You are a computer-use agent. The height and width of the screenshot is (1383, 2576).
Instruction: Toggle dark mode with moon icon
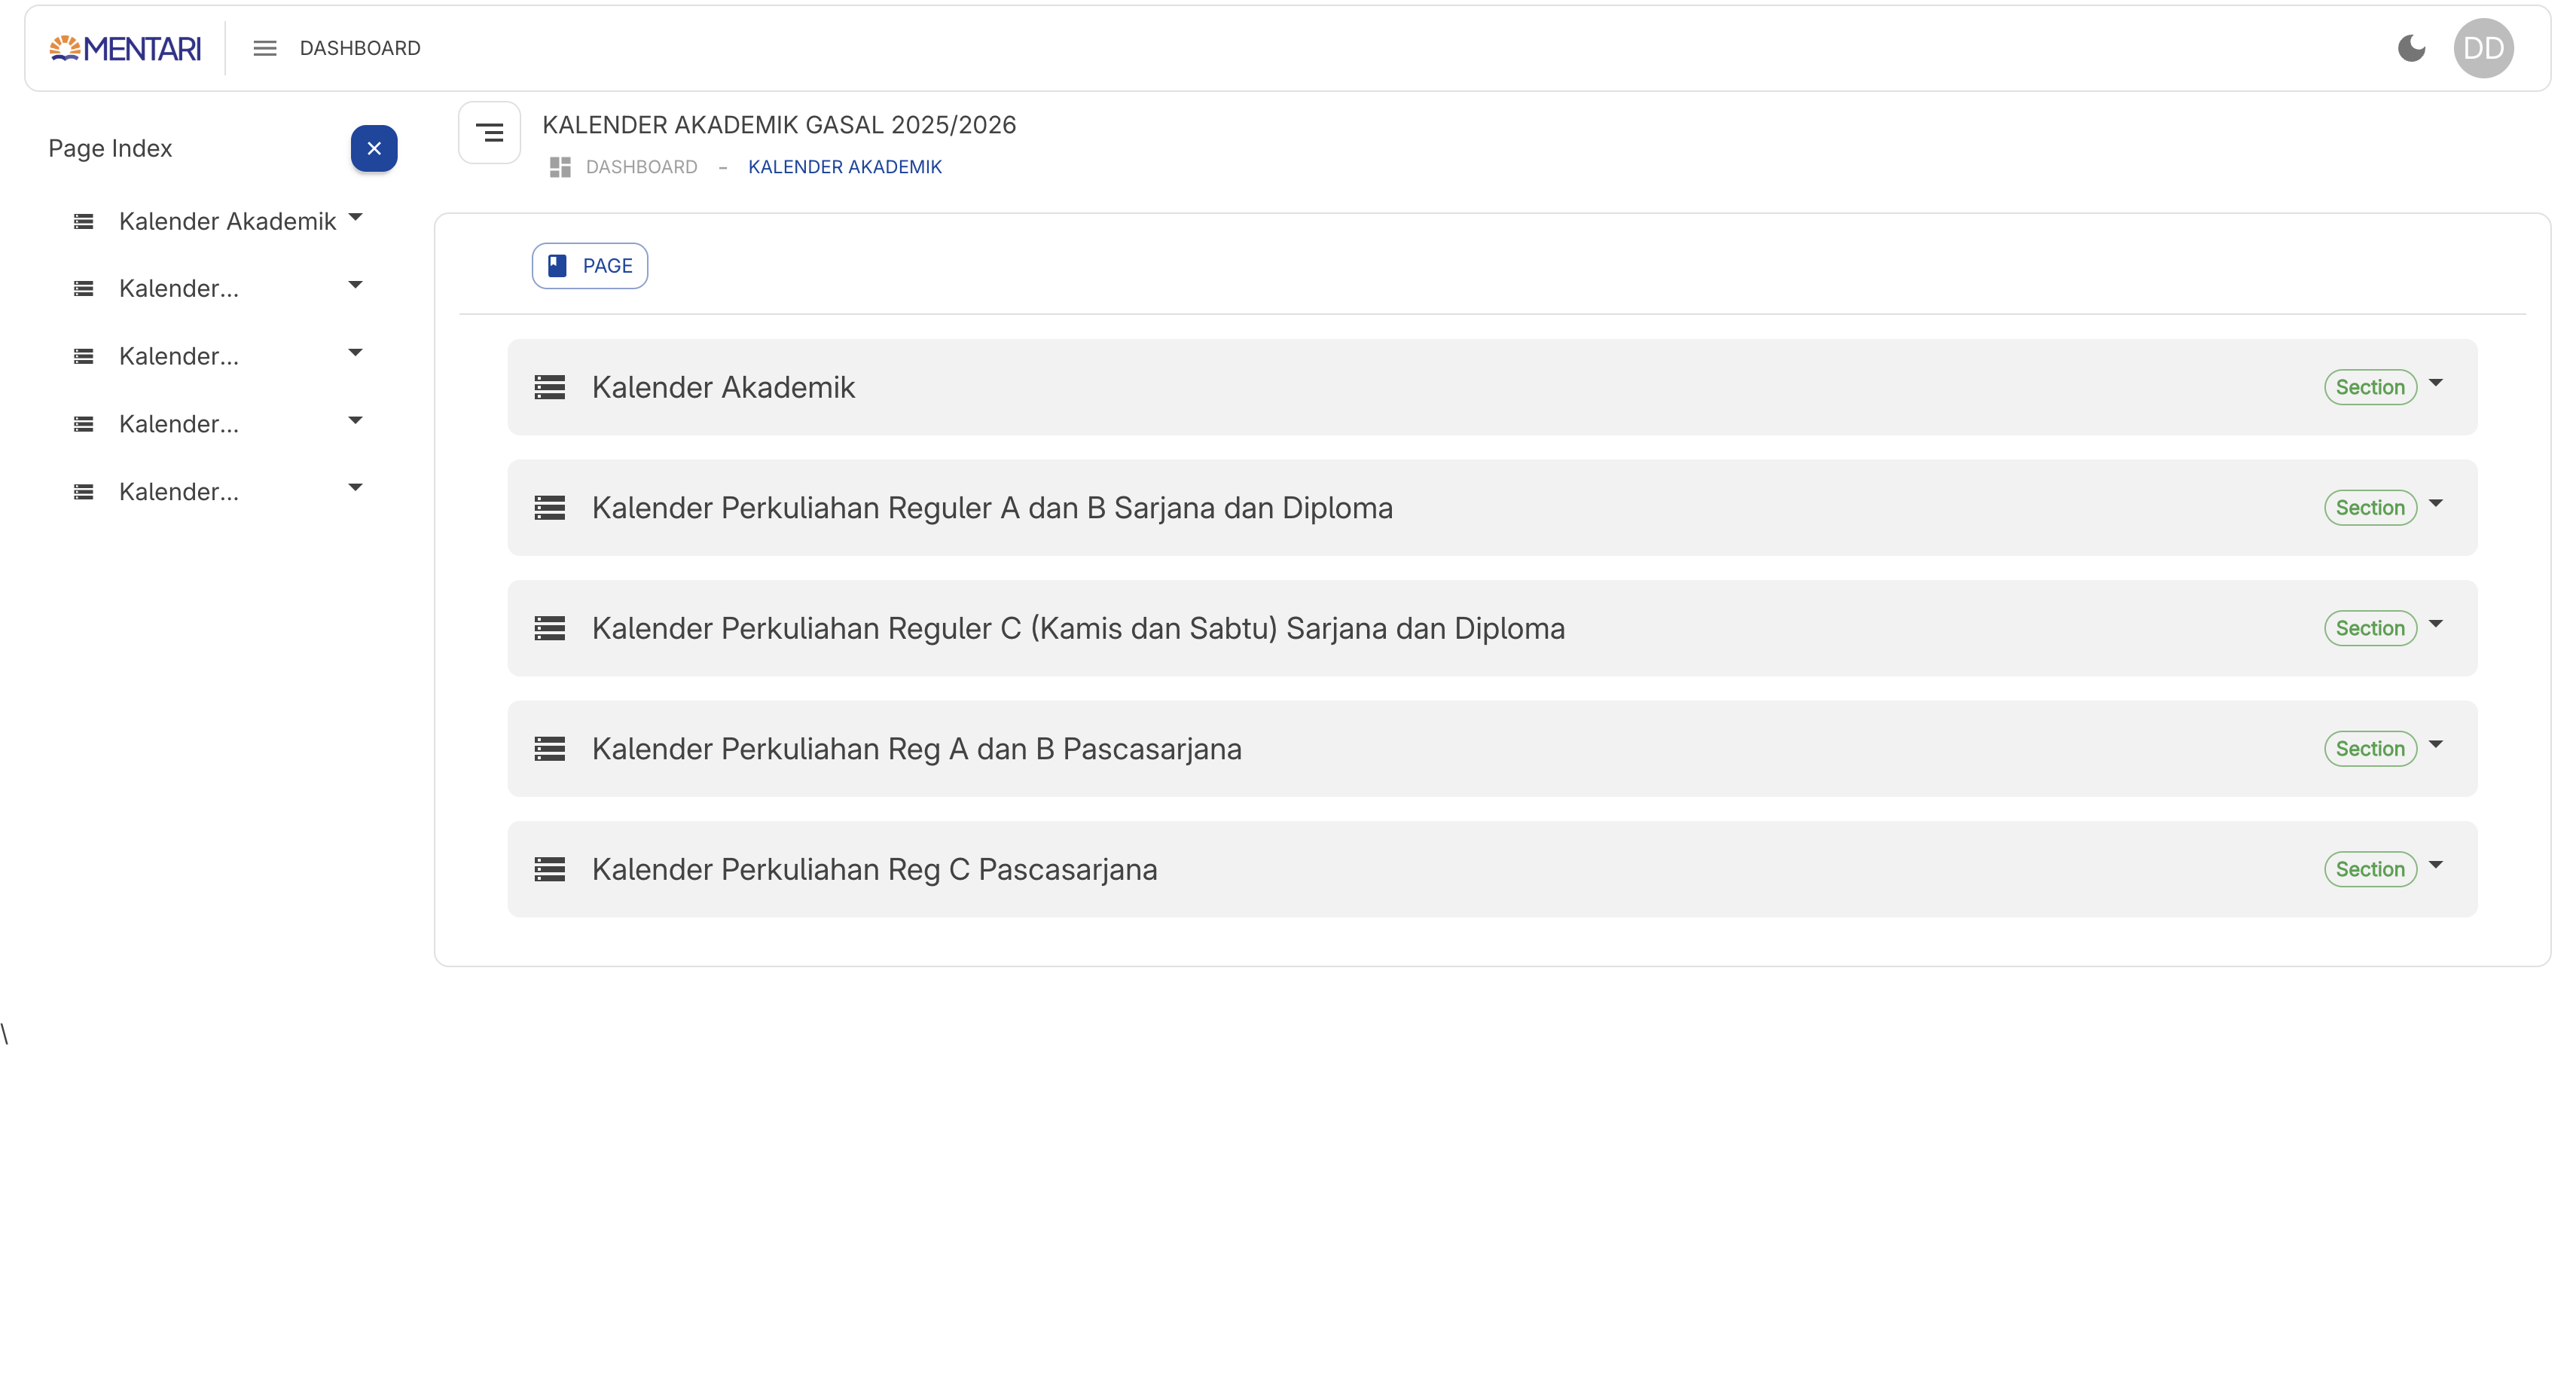(x=2411, y=48)
